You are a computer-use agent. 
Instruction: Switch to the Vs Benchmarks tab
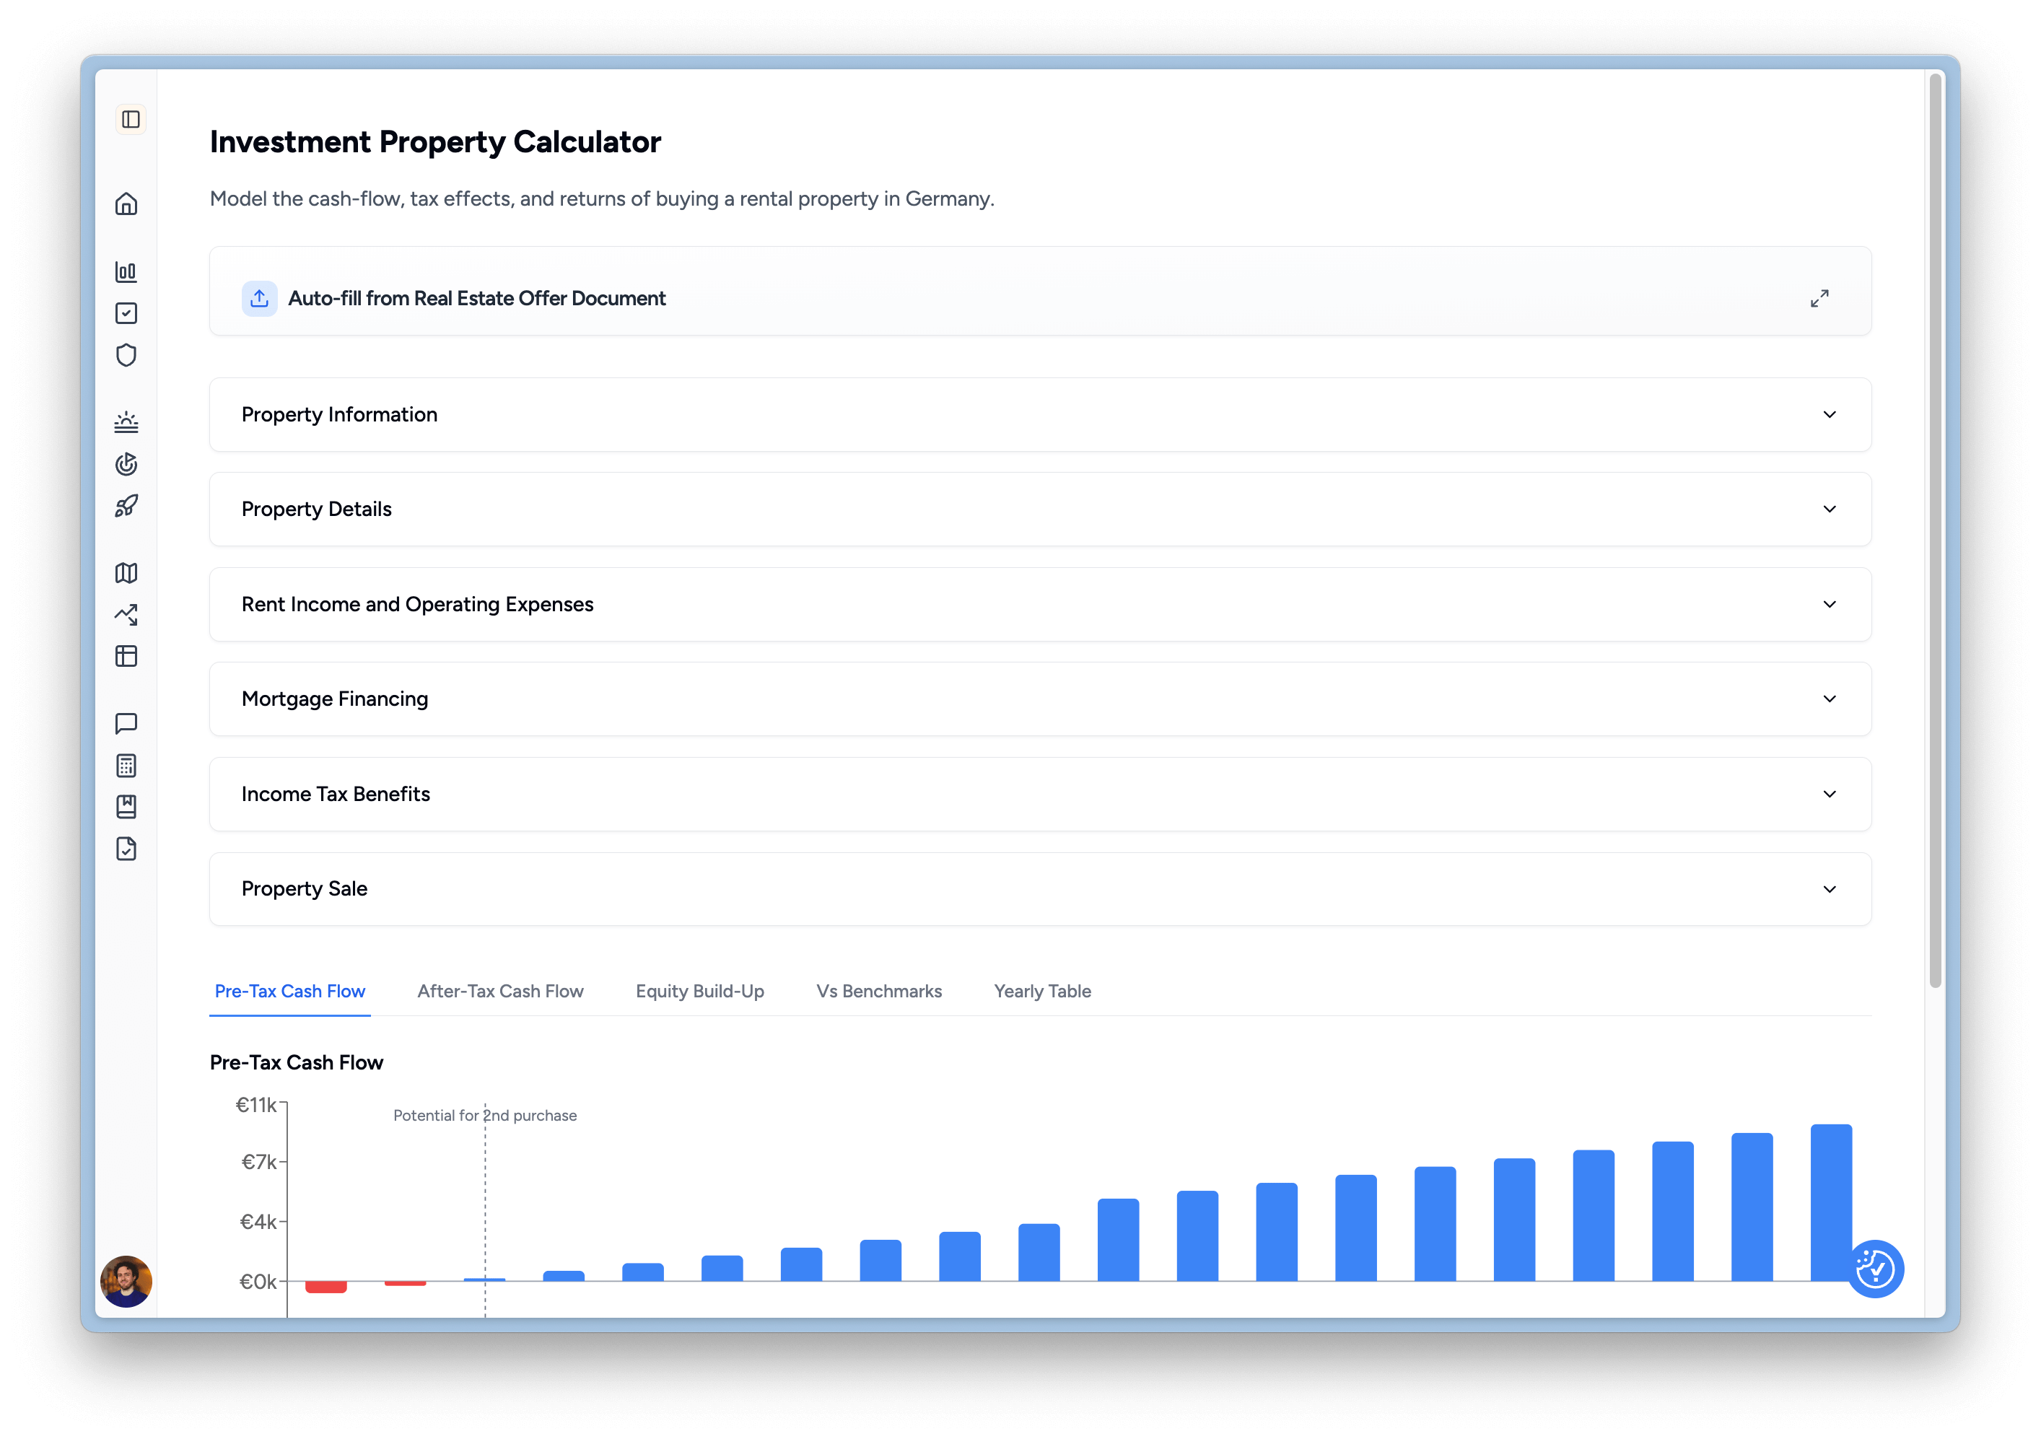pos(879,991)
